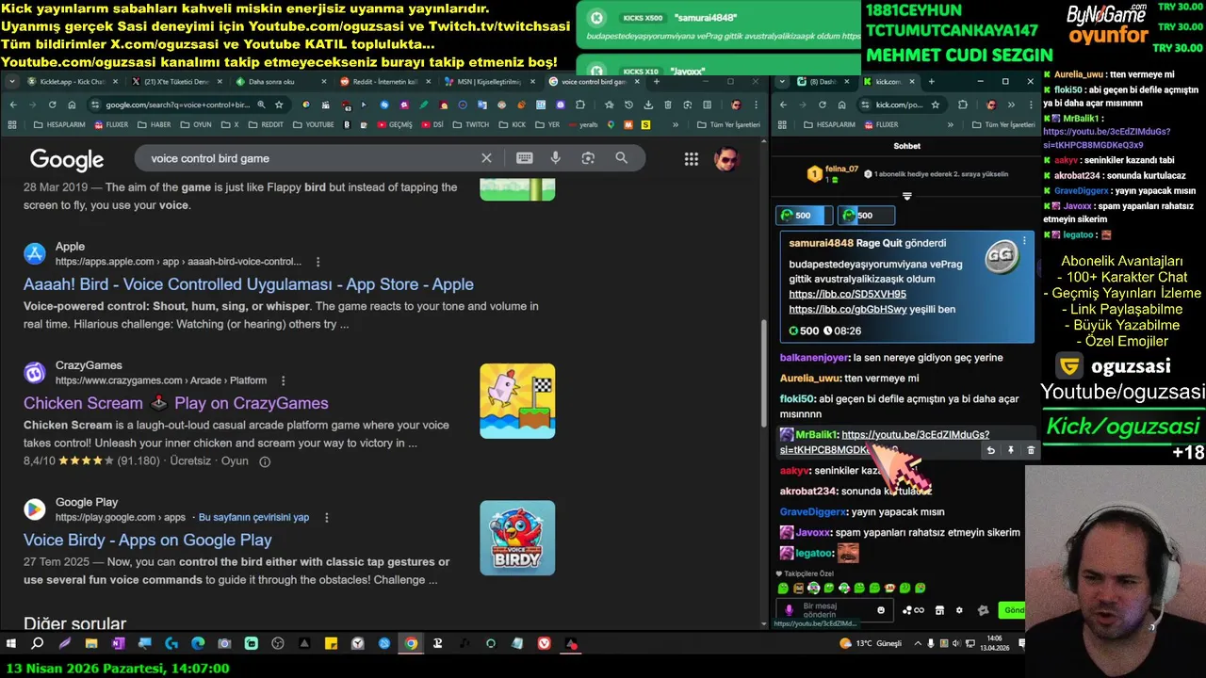Screen dimensions: 1206x678
Task: Bookmark Google page with star icon
Action: point(279,105)
